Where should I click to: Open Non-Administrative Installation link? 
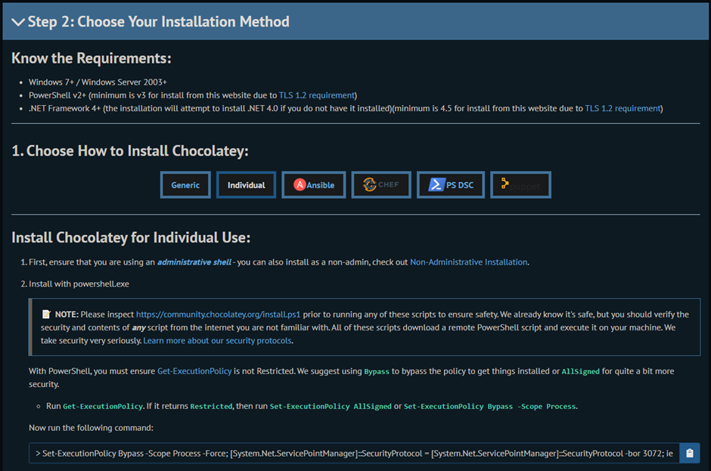pyautogui.click(x=468, y=262)
